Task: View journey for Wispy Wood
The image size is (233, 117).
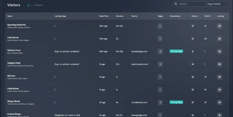Action: (x=219, y=102)
